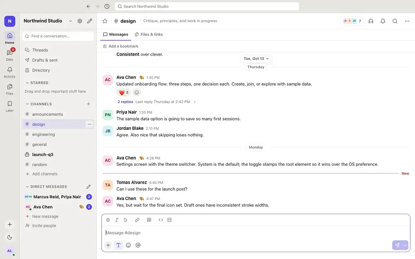Open the announcements channel

[x=58, y=114]
